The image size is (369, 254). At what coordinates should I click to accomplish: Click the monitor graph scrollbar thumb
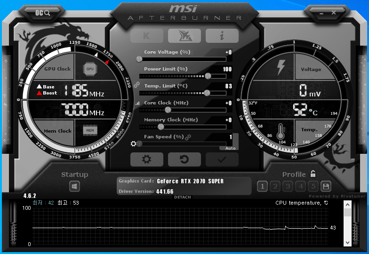[x=347, y=213]
